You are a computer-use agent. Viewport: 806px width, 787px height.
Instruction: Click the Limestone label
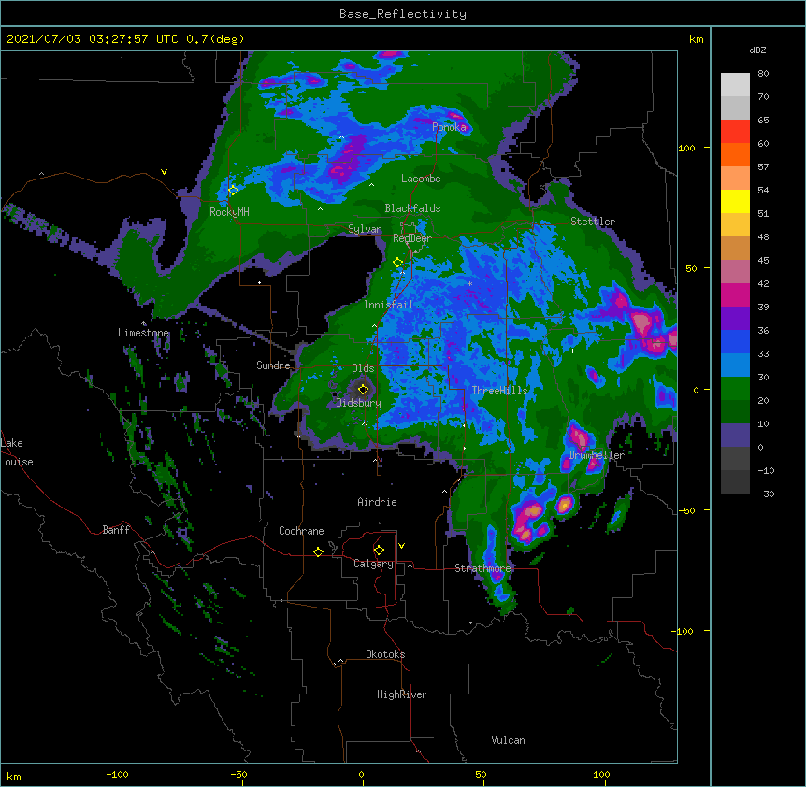pos(143,333)
